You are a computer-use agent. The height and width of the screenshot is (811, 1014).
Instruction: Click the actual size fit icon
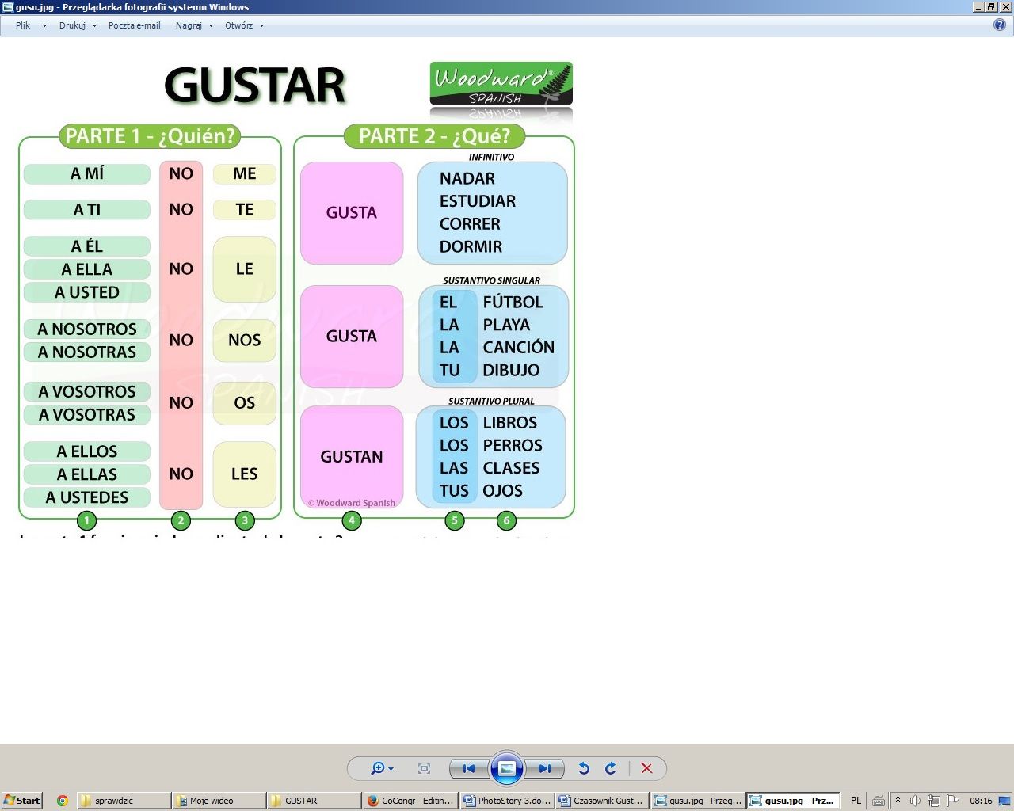pyautogui.click(x=424, y=768)
